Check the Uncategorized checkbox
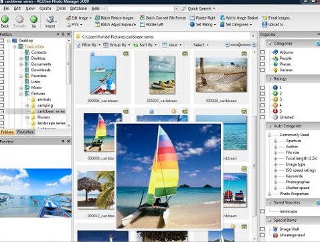Screen dimensions: 320x242 point(262,235)
